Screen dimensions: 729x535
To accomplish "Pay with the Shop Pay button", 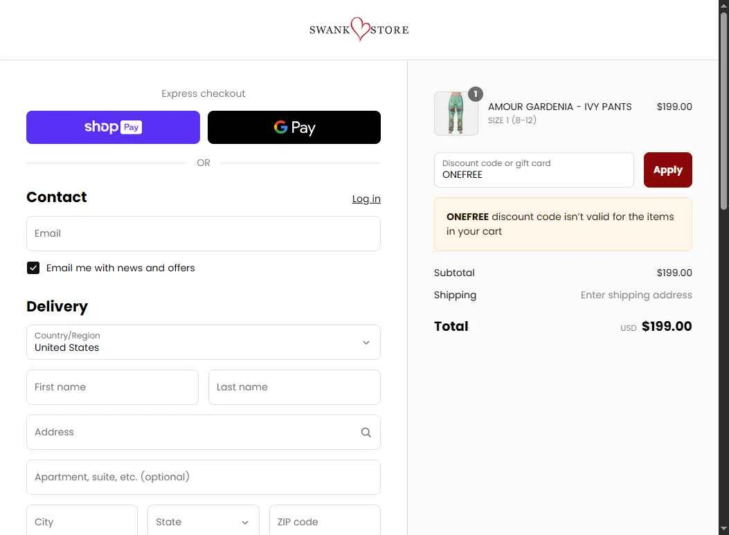I will [113, 127].
